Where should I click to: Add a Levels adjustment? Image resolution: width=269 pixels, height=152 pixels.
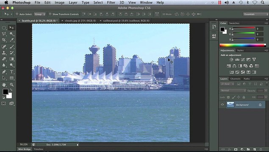tap(237, 60)
